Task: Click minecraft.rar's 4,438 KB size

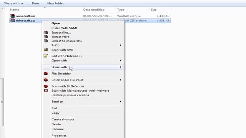Action: (163, 16)
